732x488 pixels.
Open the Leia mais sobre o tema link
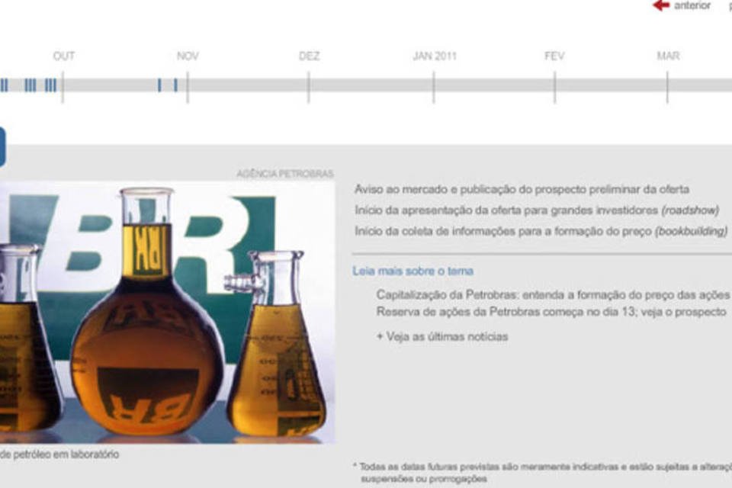[x=413, y=271]
